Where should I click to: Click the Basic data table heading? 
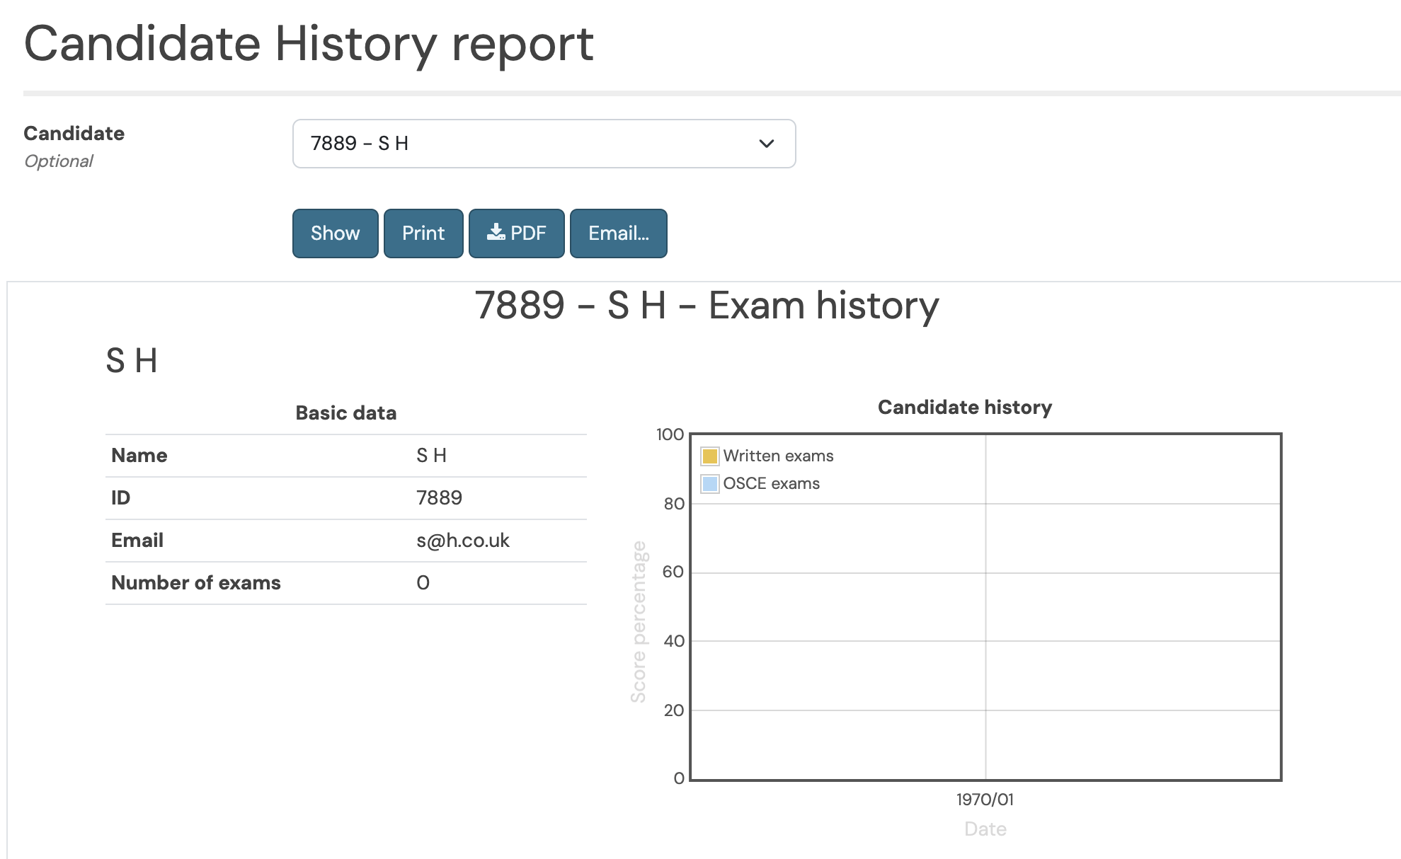click(x=346, y=413)
